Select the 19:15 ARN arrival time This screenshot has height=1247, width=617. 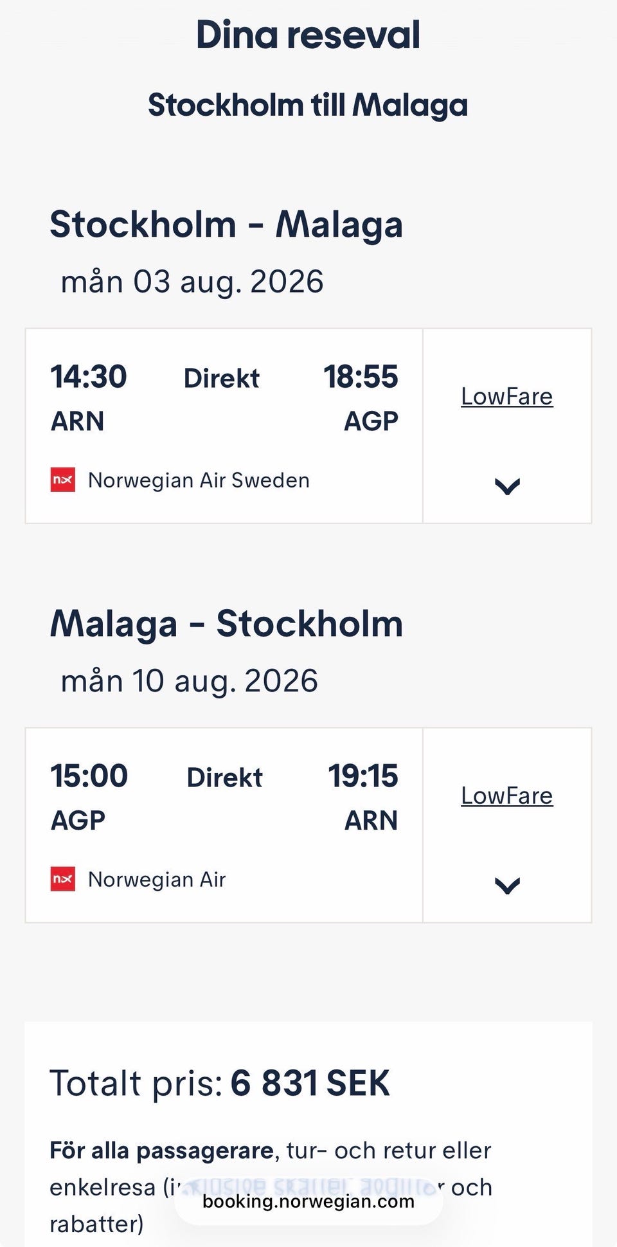(363, 776)
